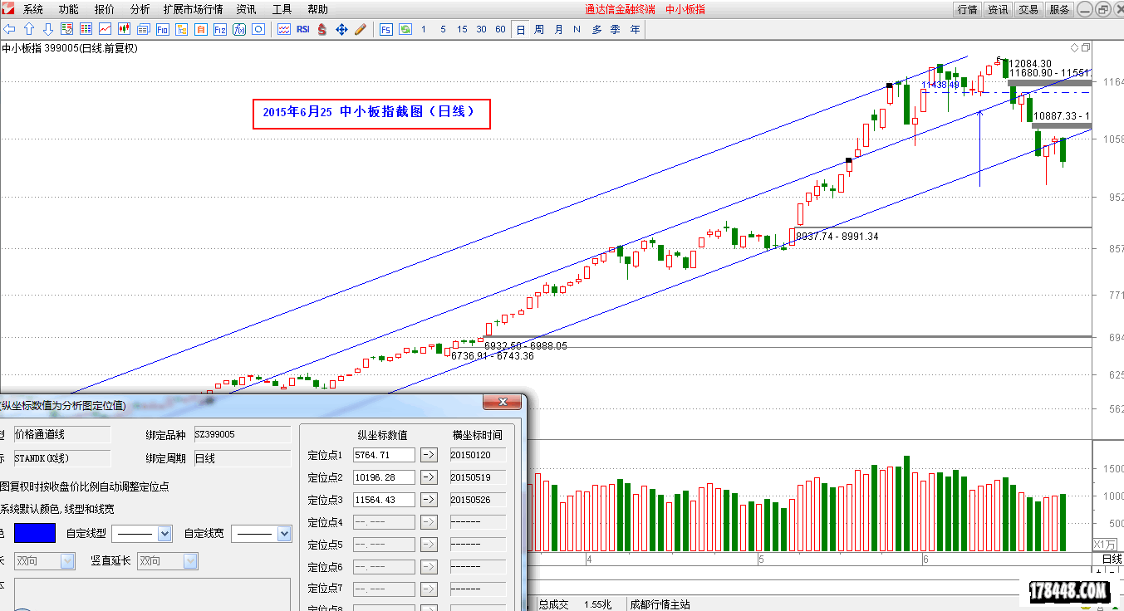Viewport: 1124px width, 611px height.
Task: Click the red dollar sign icon
Action: tap(321, 29)
